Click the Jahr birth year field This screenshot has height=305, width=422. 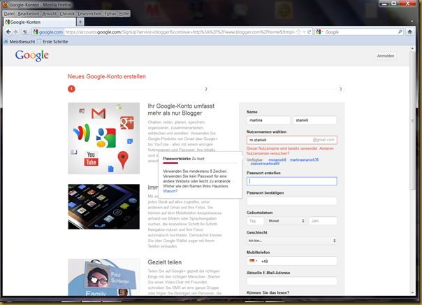pos(323,220)
